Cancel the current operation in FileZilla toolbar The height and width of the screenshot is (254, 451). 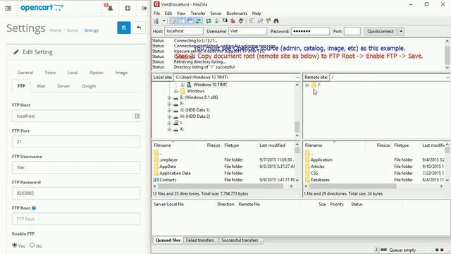point(225,21)
